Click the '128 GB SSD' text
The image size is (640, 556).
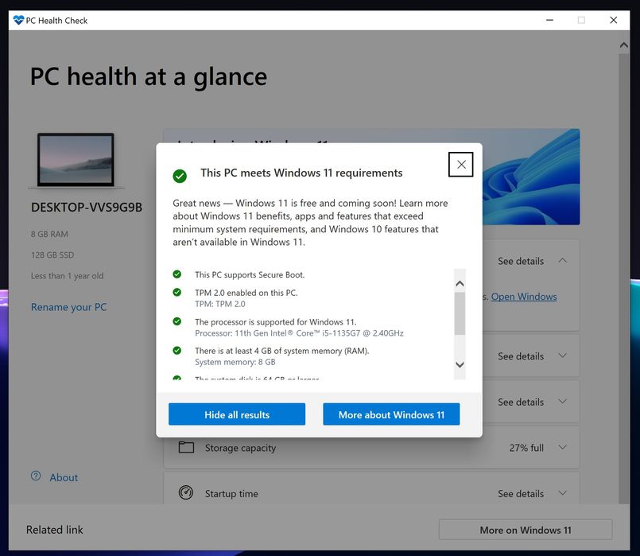point(52,255)
